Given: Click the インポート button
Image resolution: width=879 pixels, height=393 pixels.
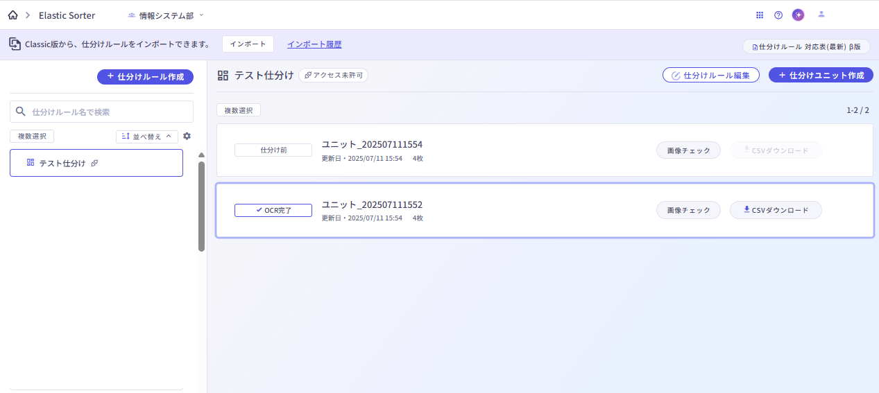Looking at the screenshot, I should [248, 44].
